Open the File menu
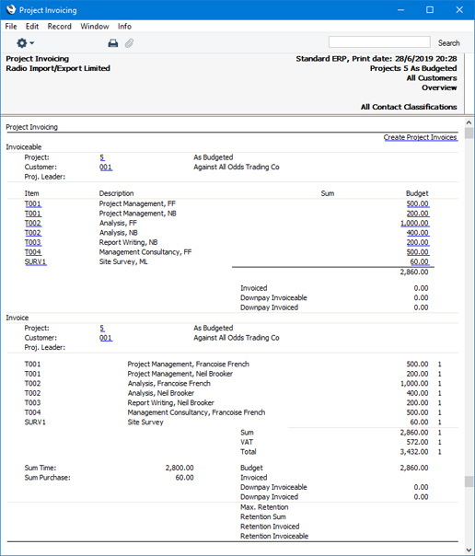 coord(11,27)
